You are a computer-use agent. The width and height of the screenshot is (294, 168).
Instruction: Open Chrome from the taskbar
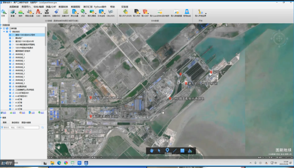point(66,163)
